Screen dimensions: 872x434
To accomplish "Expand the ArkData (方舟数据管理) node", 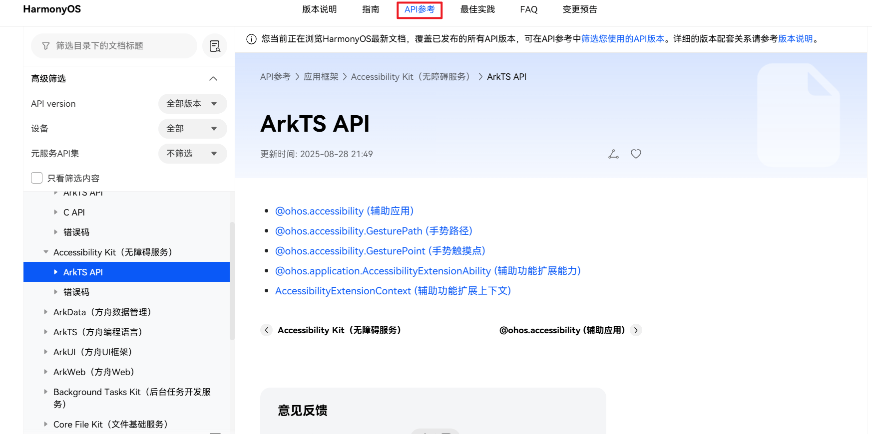I will 45,312.
